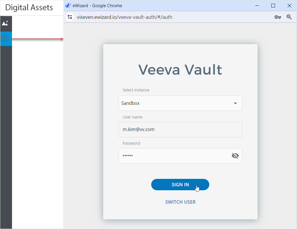Close the eWizard Chrome window

(289, 5)
